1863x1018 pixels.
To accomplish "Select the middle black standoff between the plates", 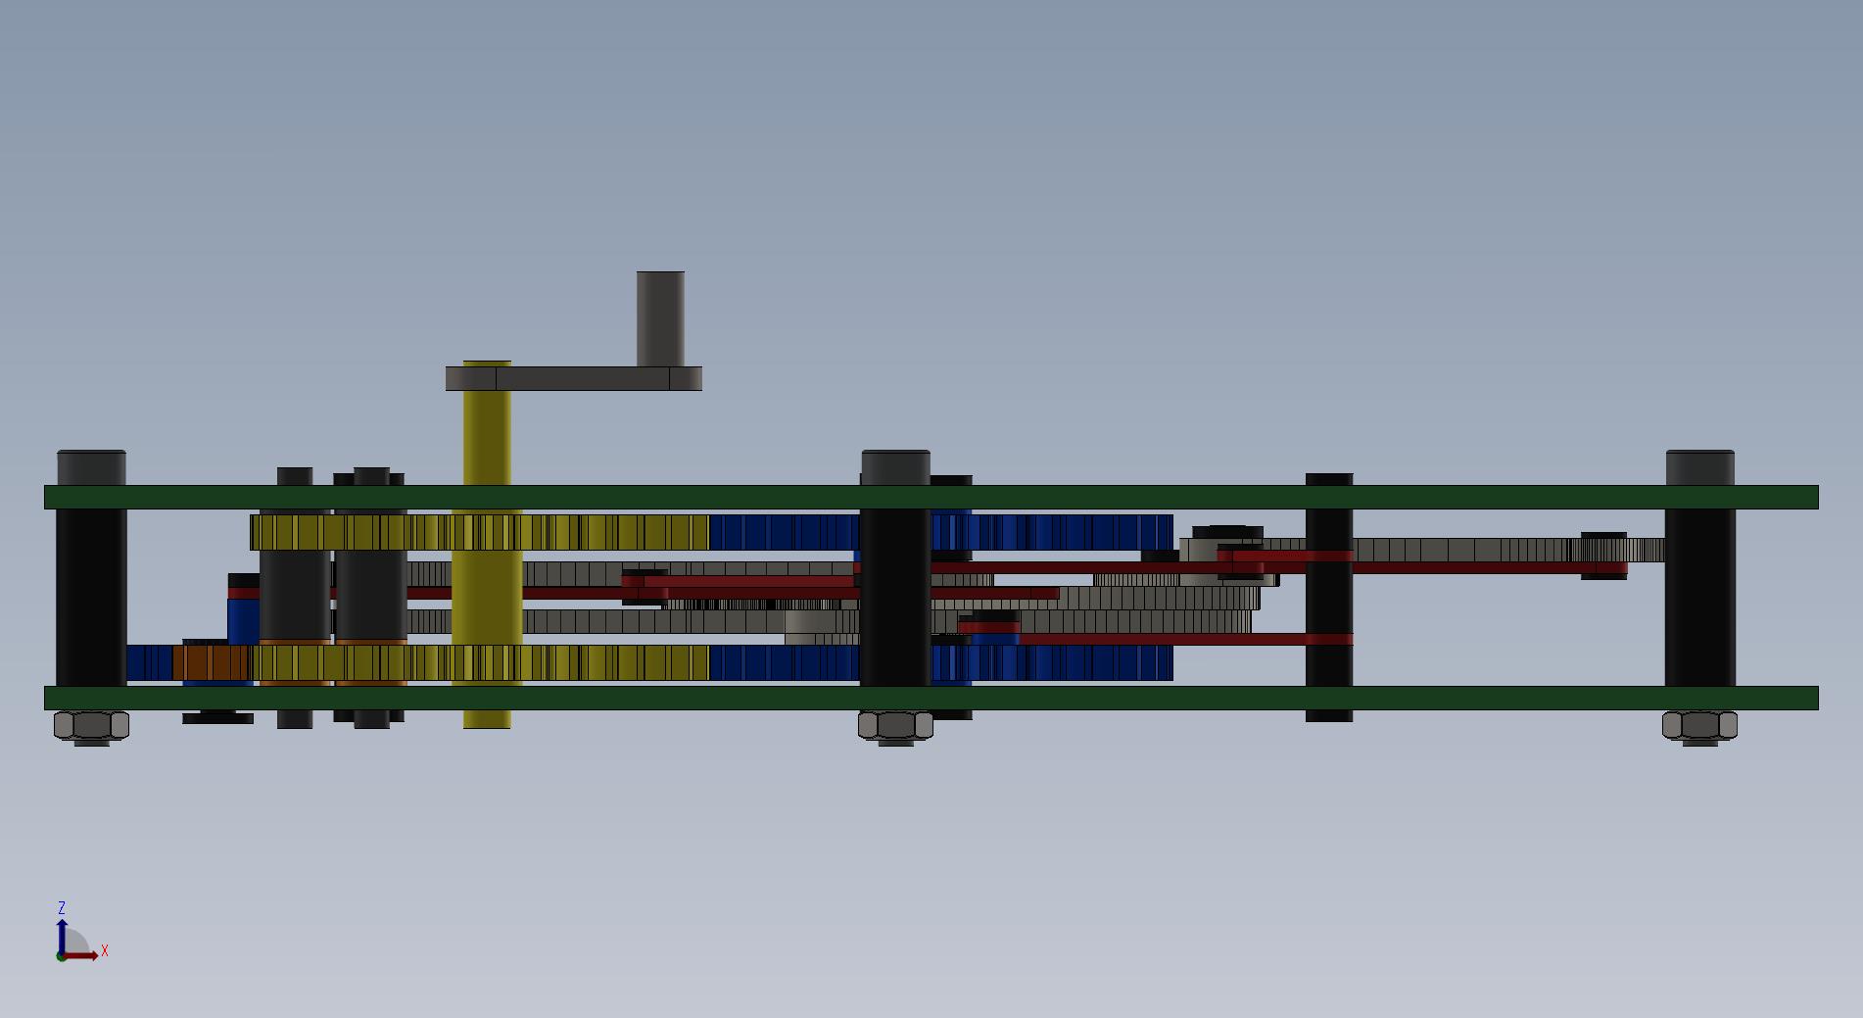I will 895,598.
